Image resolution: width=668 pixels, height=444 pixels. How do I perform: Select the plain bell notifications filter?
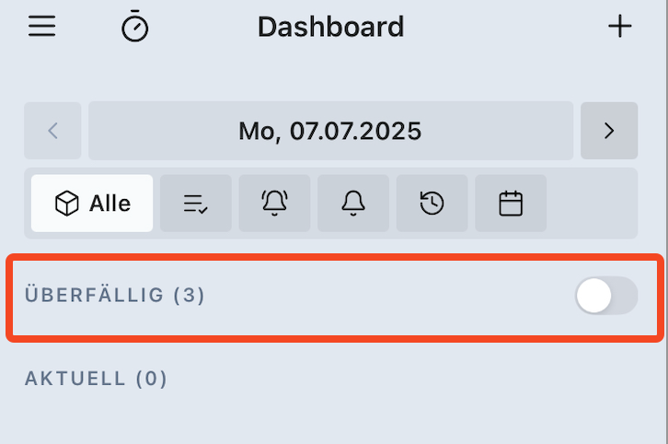(353, 203)
